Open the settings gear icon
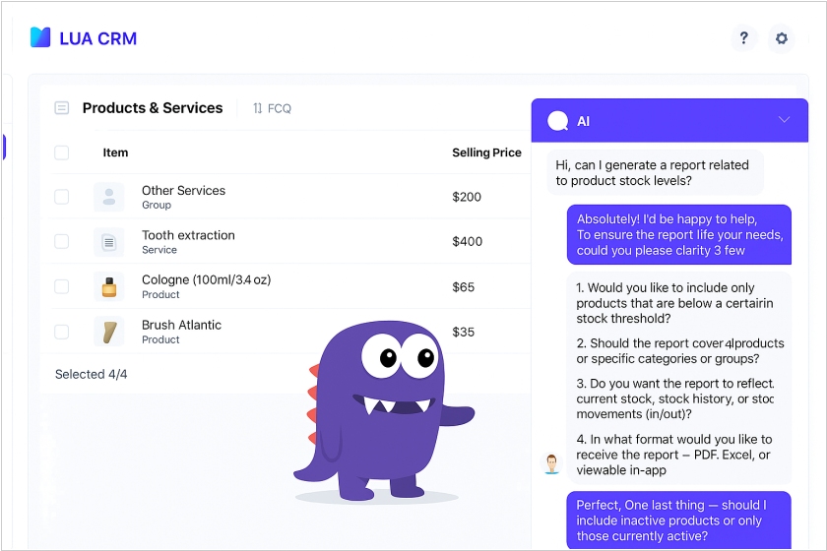 (782, 38)
